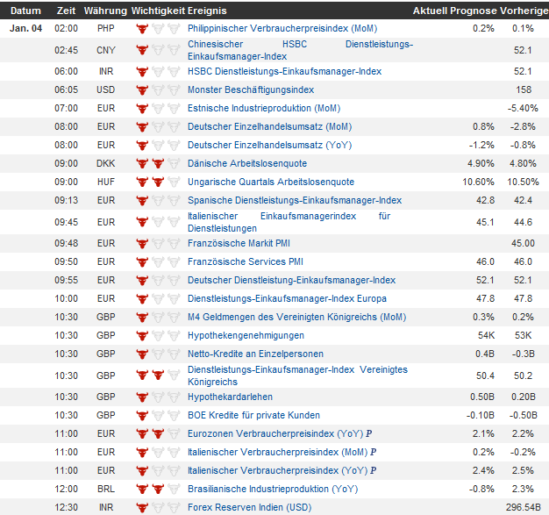The height and width of the screenshot is (515, 549).
Task: Open Philippinischer Verbraucherpreisindex (MoM) link
Action: [x=282, y=28]
